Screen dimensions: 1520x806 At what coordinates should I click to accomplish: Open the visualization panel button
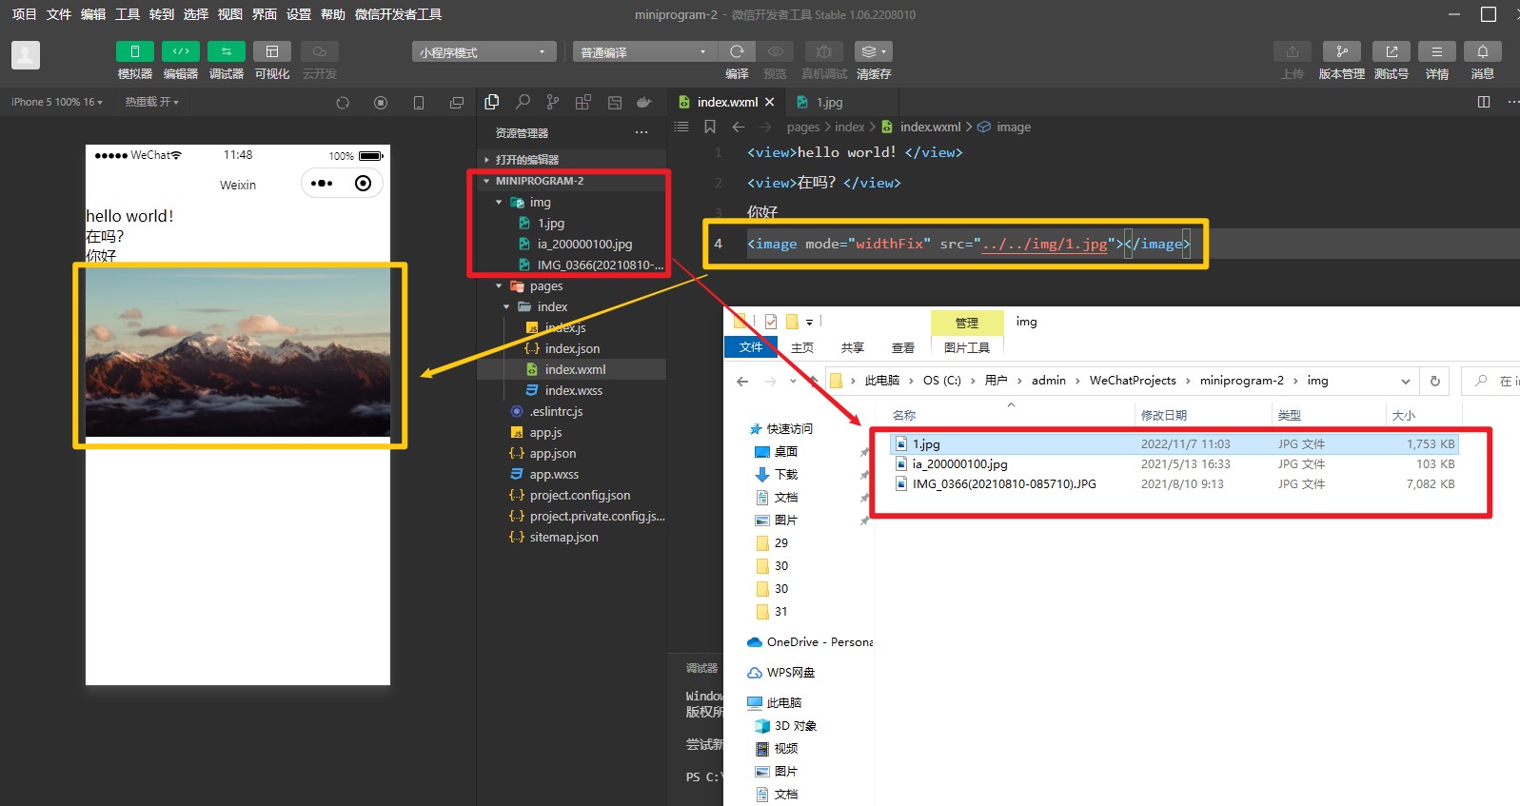pyautogui.click(x=271, y=51)
